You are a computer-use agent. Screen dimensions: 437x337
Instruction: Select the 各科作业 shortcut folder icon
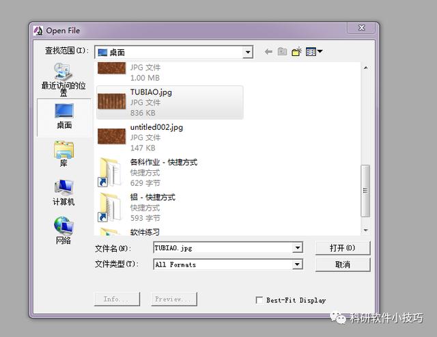pos(109,172)
